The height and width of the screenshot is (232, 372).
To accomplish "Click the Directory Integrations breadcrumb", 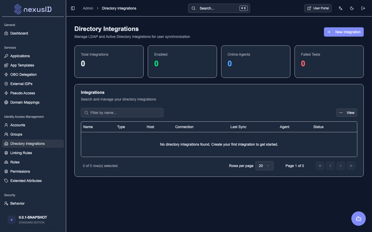I will click(119, 8).
